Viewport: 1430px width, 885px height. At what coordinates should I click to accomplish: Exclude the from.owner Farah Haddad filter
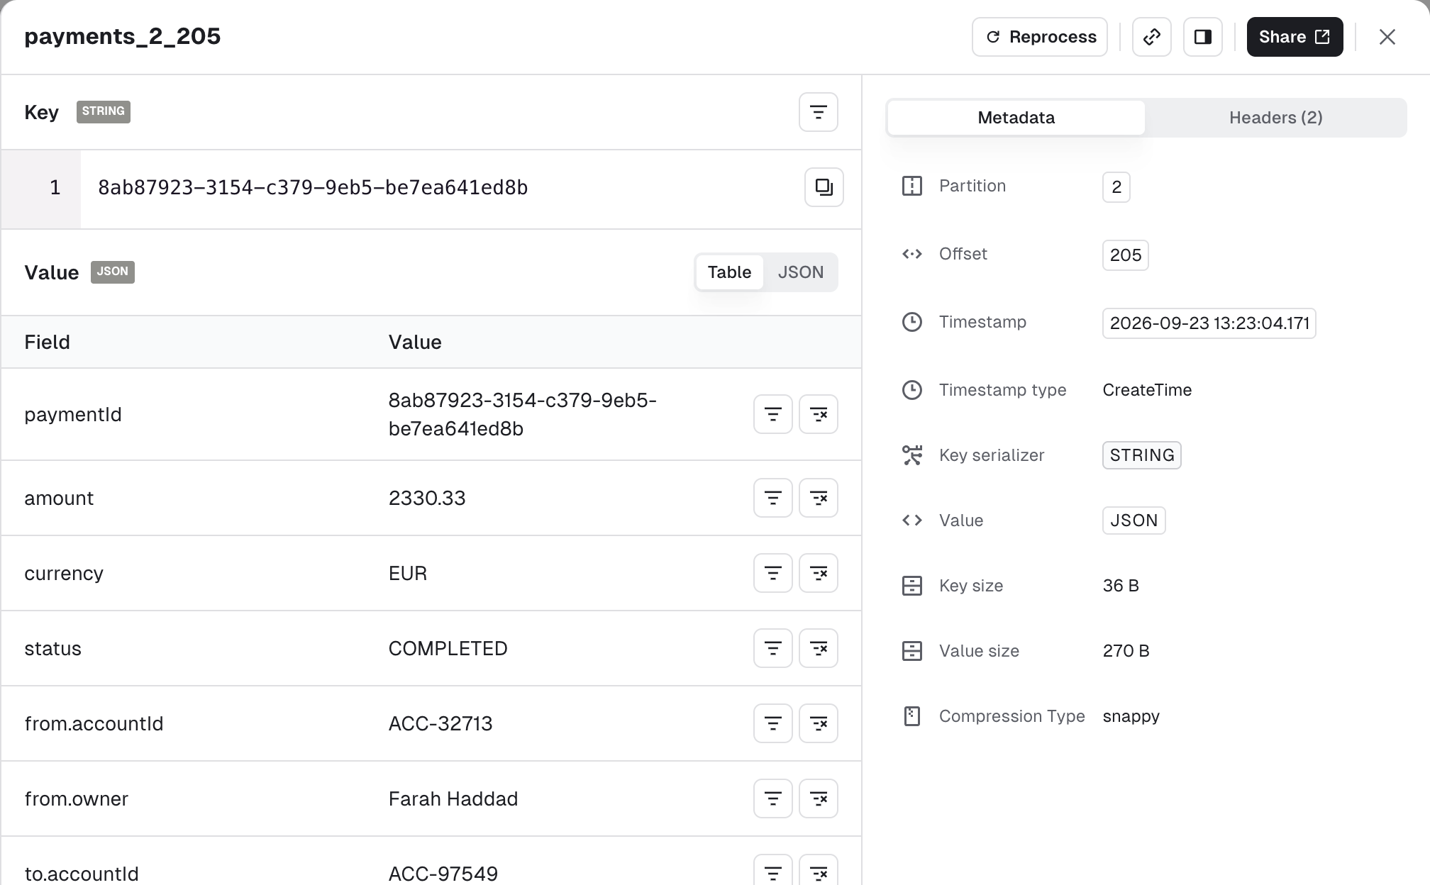point(818,798)
